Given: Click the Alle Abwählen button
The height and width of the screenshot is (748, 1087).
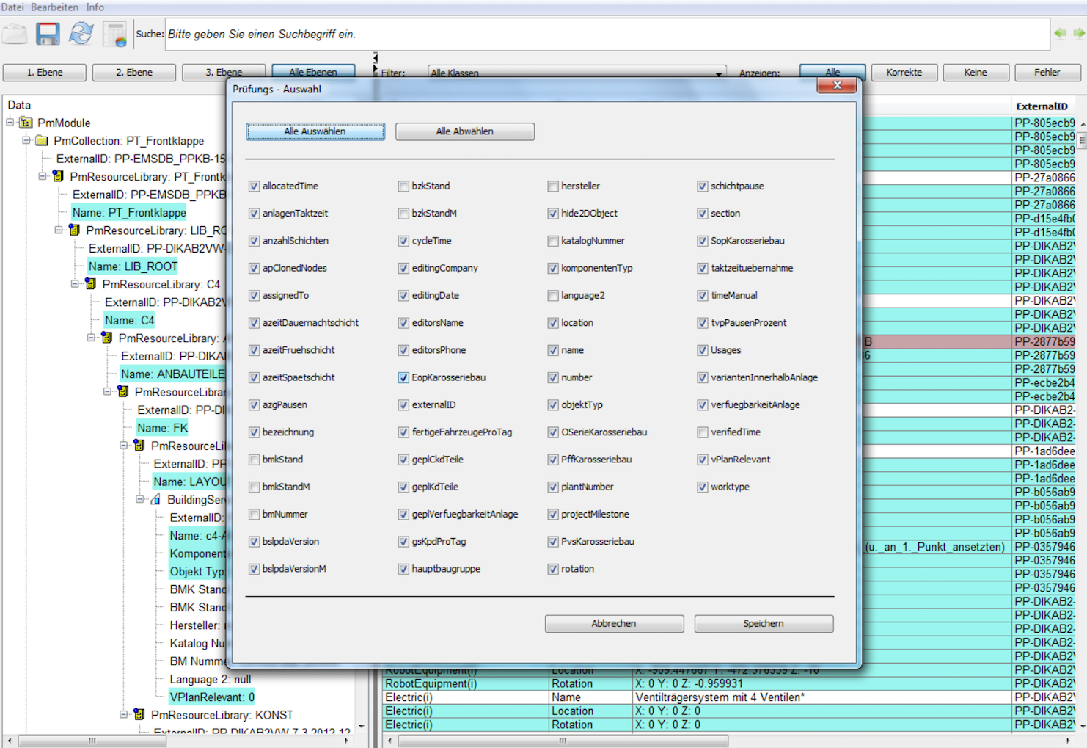Looking at the screenshot, I should tap(465, 131).
